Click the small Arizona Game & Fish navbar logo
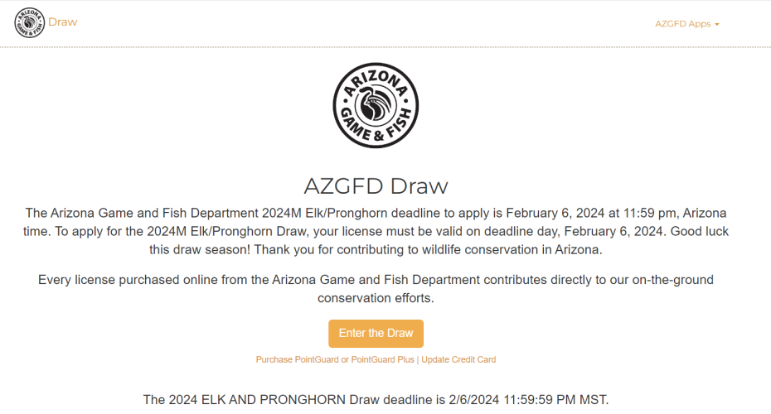 (30, 22)
